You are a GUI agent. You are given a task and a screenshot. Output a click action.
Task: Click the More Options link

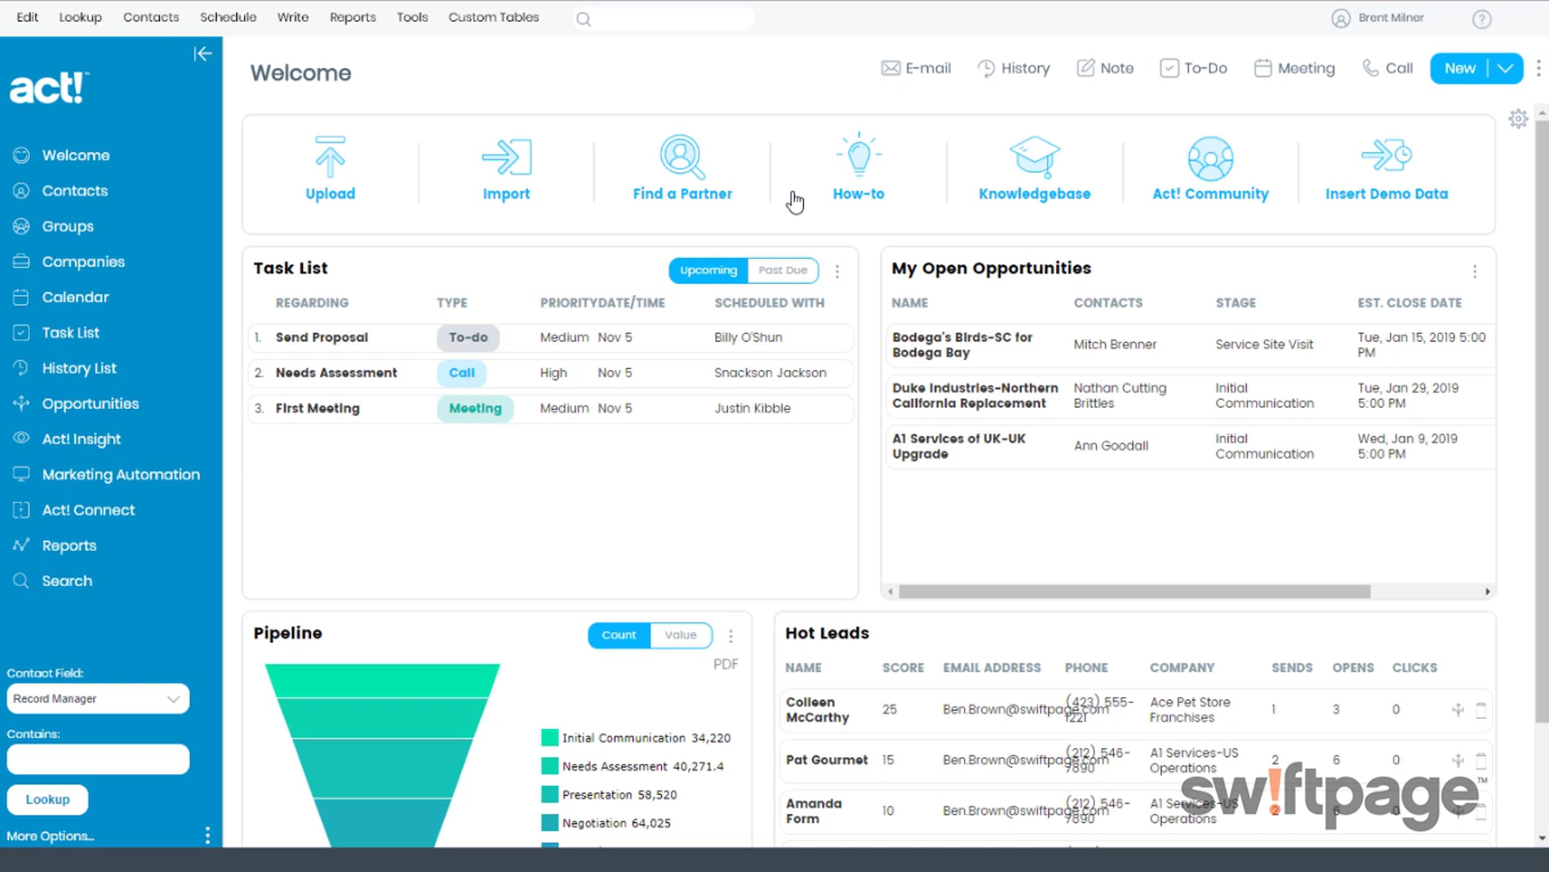pos(50,836)
